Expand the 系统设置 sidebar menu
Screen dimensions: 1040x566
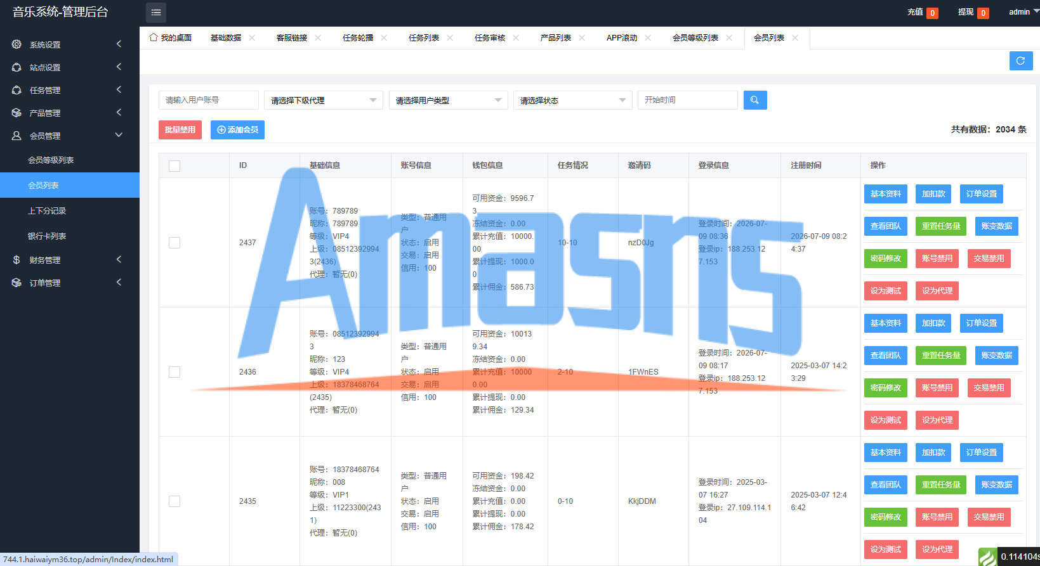tap(70, 44)
